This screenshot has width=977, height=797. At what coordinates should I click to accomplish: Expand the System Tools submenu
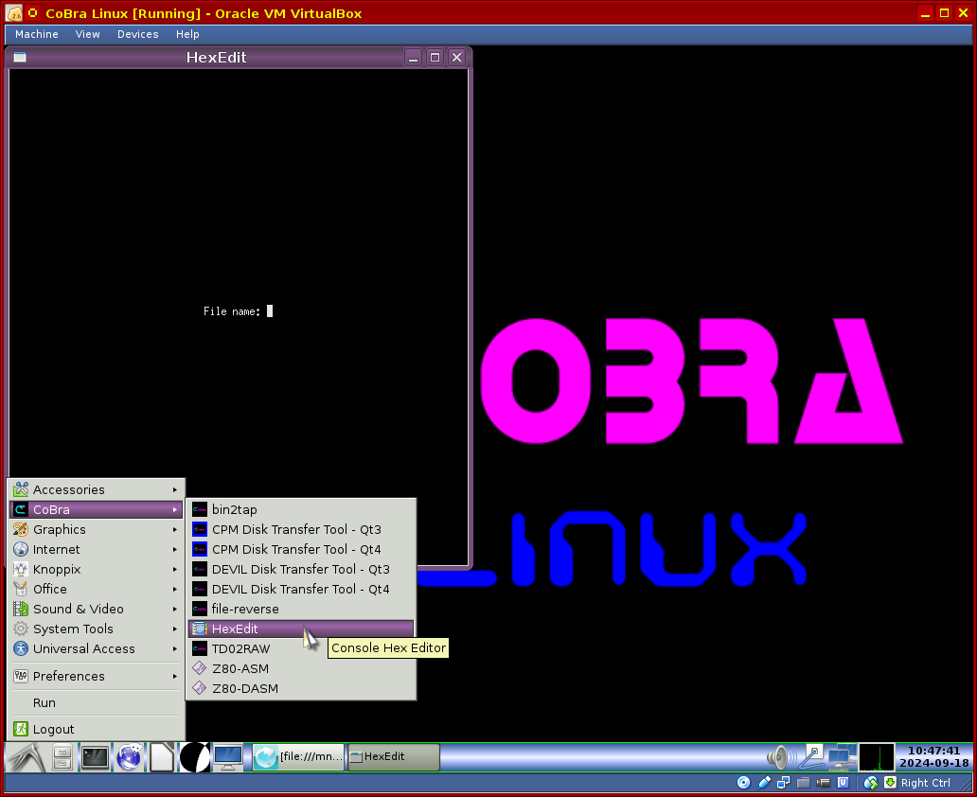tap(95, 629)
